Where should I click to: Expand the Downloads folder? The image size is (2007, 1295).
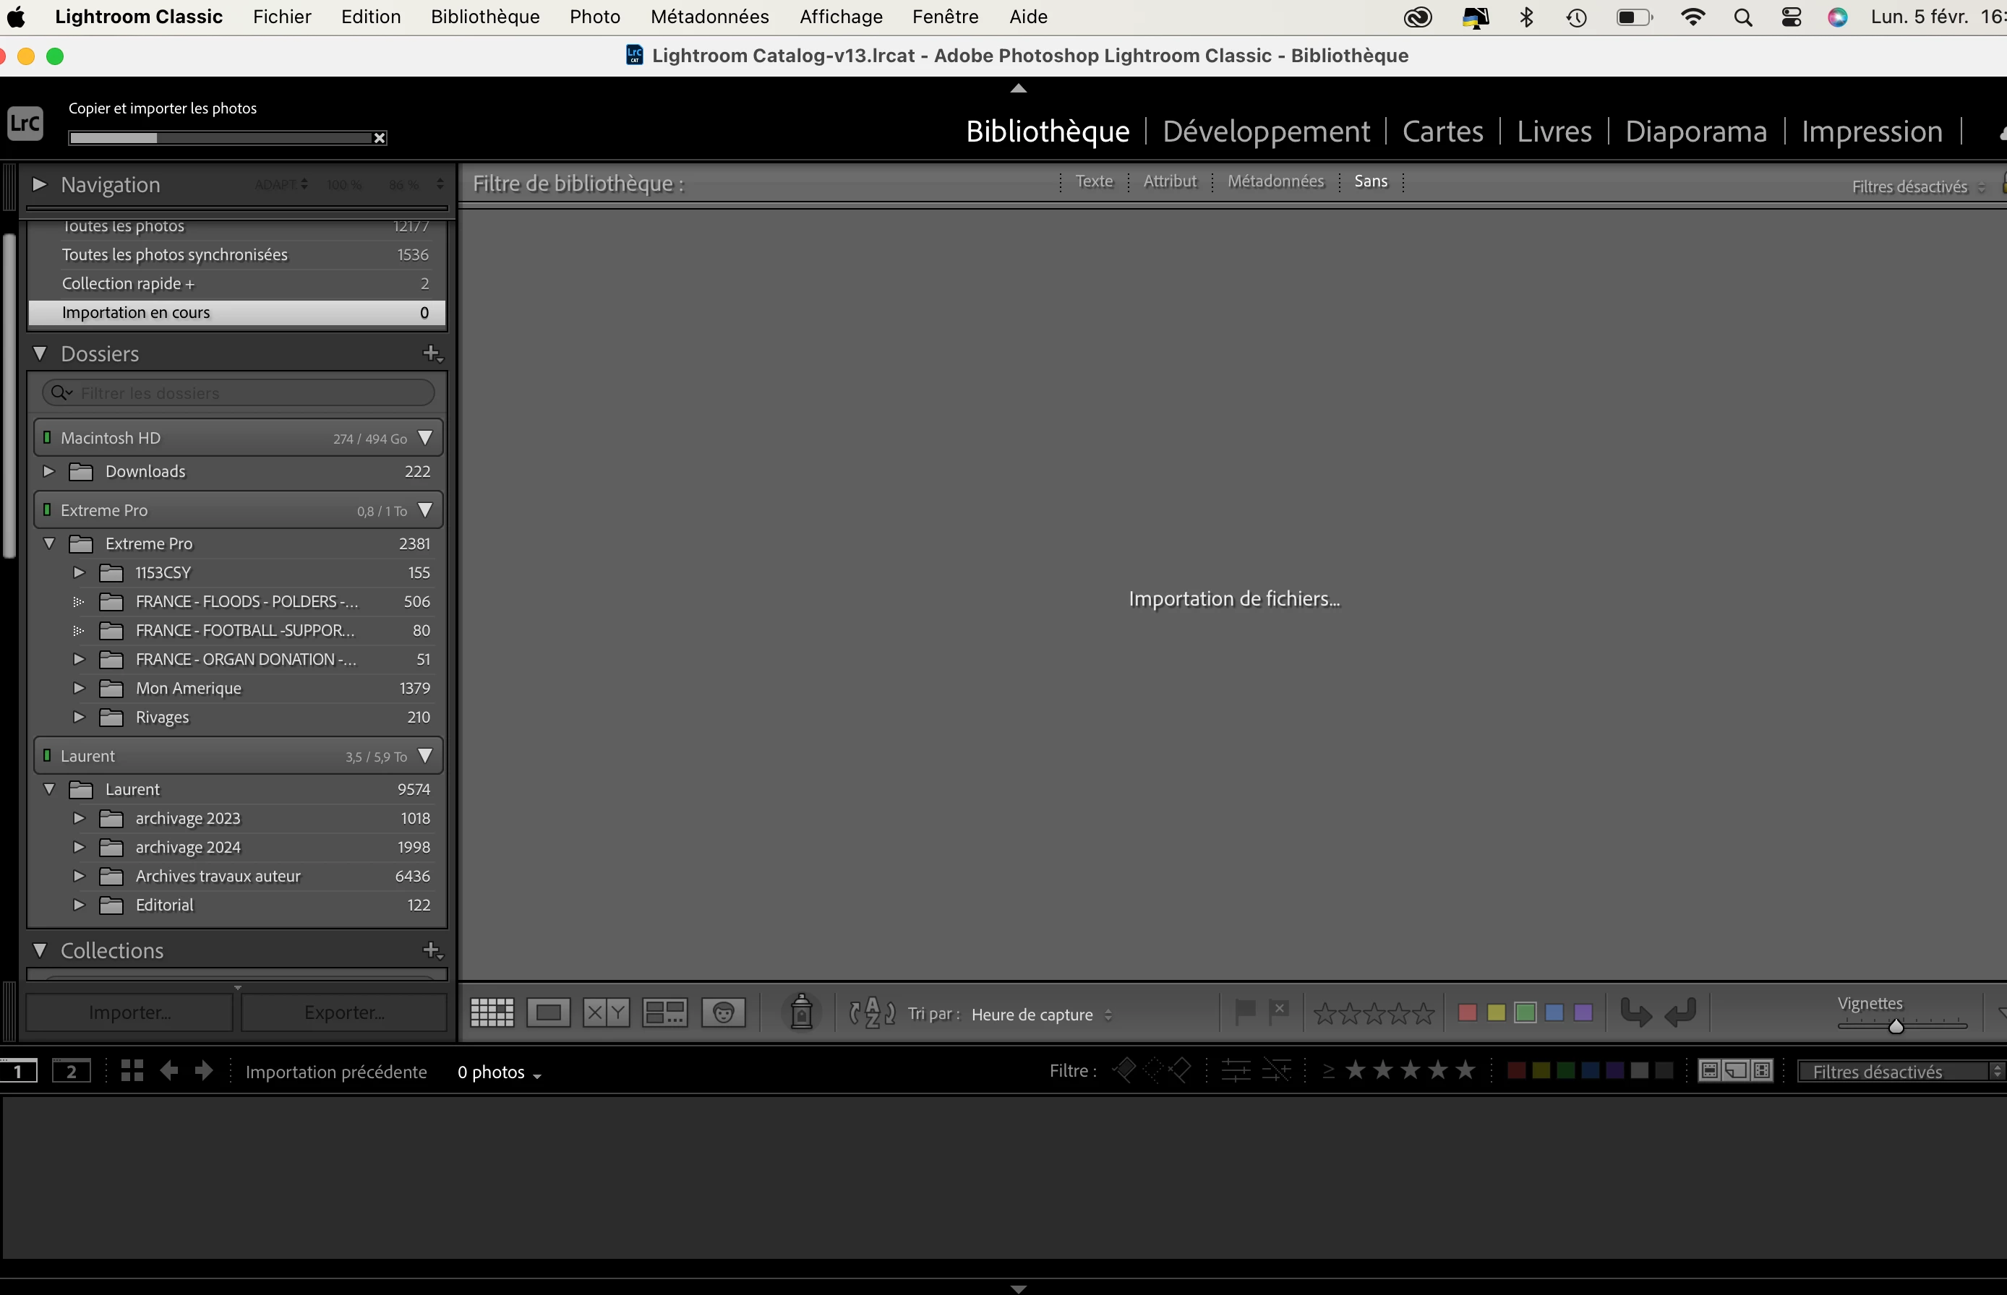tap(48, 472)
